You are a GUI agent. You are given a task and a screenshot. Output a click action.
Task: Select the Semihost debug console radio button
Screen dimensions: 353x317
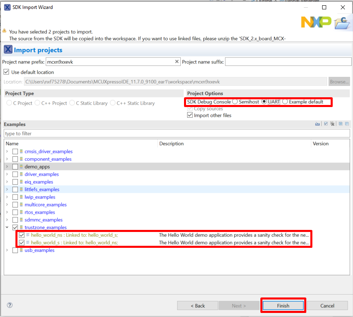235,102
